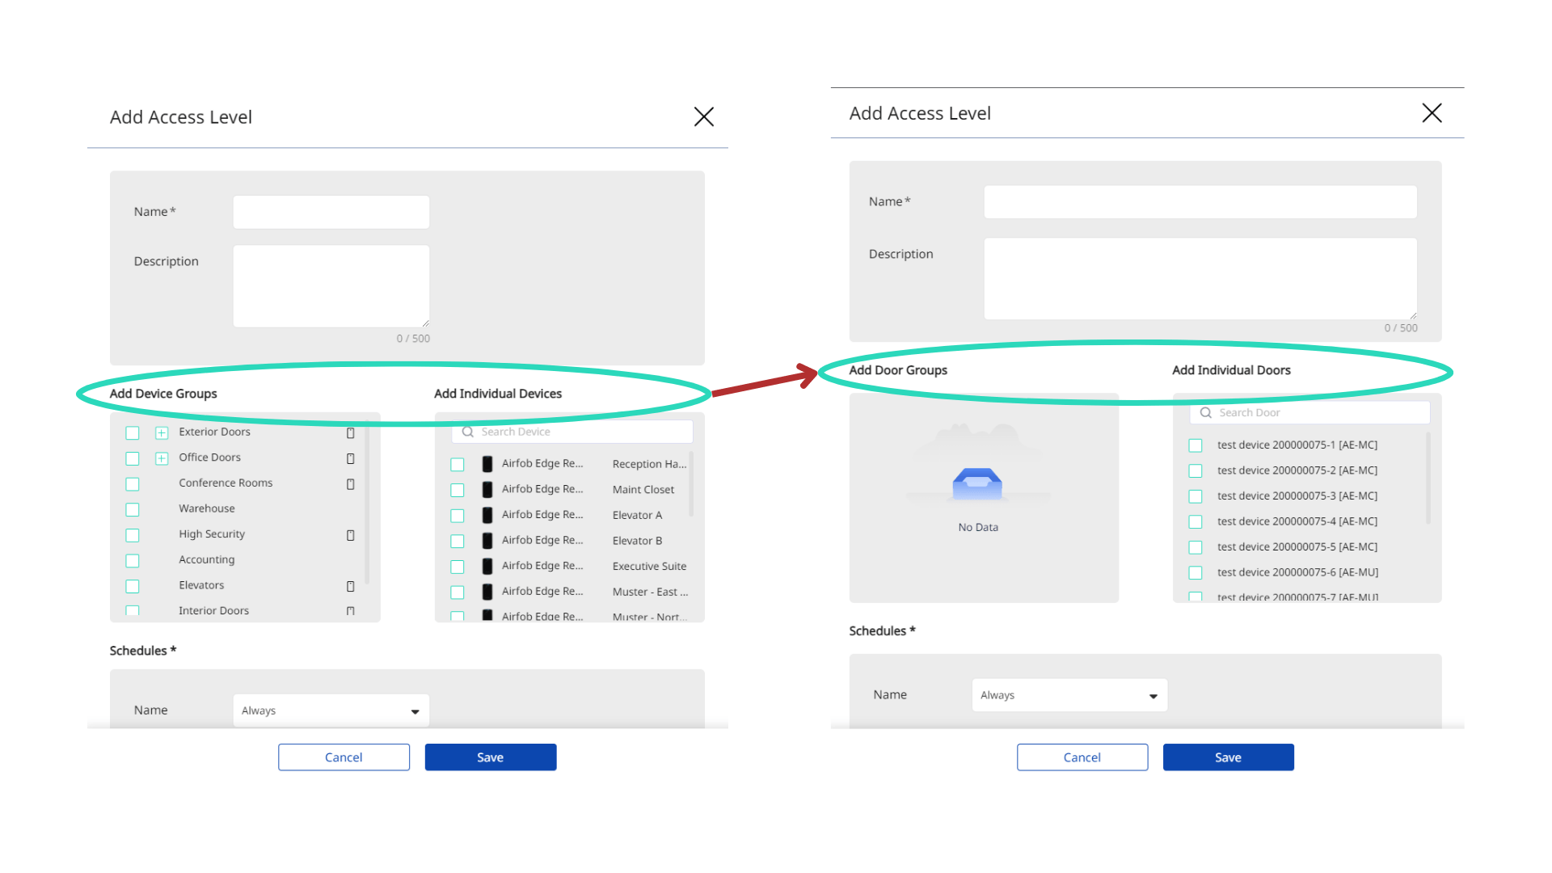Click the Search Device magnifier icon
The width and height of the screenshot is (1552, 873).
tap(467, 432)
